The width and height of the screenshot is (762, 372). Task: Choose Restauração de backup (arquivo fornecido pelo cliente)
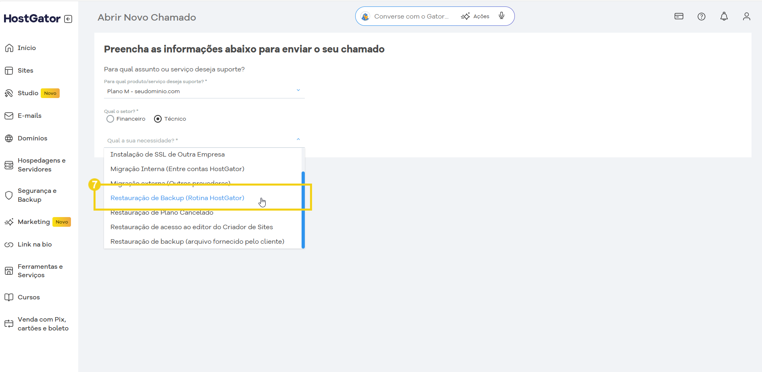(x=203, y=242)
